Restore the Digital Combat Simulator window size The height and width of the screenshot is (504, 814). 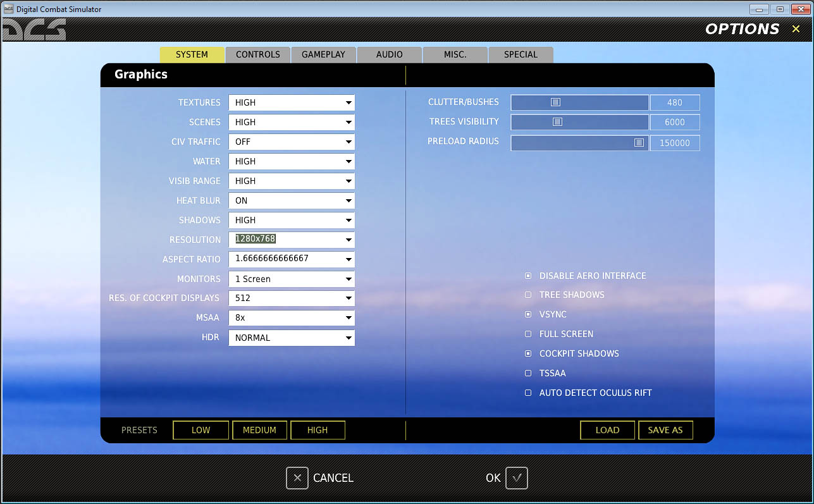780,9
